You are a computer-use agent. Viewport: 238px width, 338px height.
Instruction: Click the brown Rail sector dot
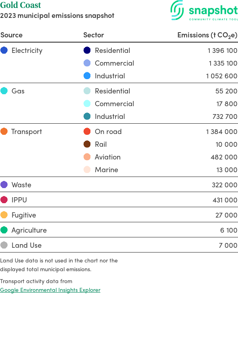(87, 144)
